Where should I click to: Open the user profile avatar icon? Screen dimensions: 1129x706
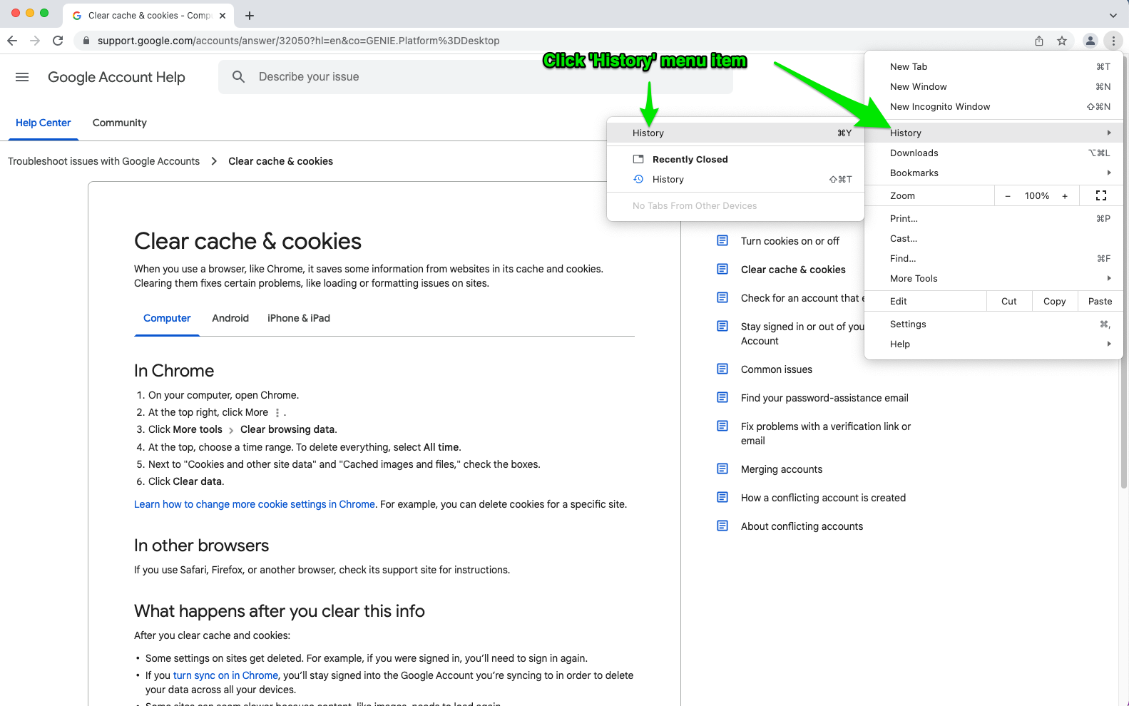click(1090, 41)
